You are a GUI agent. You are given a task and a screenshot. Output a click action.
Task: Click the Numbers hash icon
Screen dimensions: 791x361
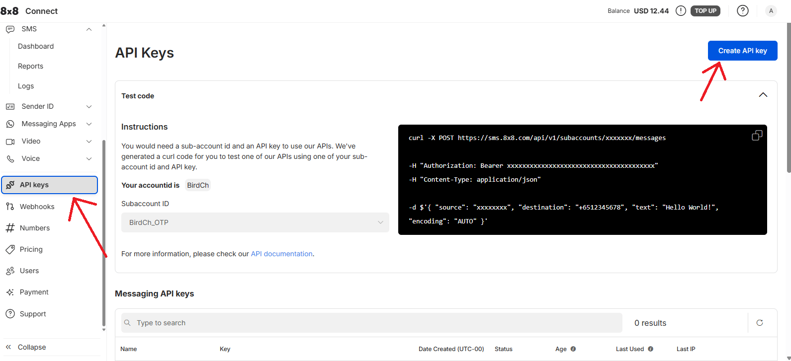click(x=10, y=228)
